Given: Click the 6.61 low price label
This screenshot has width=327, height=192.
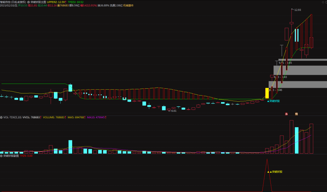Looking at the screenshot, I should coord(174,111).
